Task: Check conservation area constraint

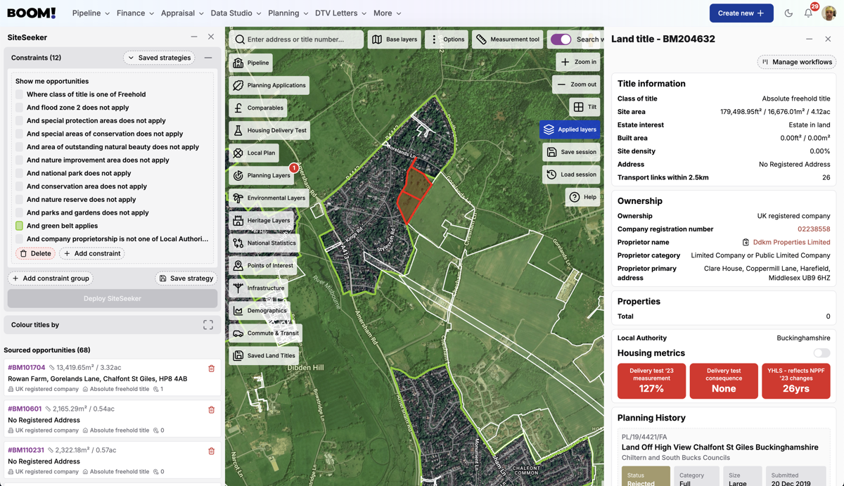Action: click(19, 186)
